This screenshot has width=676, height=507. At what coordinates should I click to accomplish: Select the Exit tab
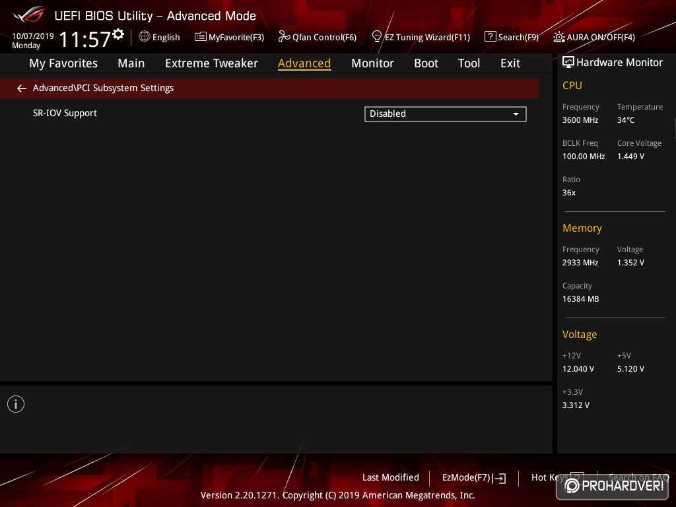(x=510, y=63)
